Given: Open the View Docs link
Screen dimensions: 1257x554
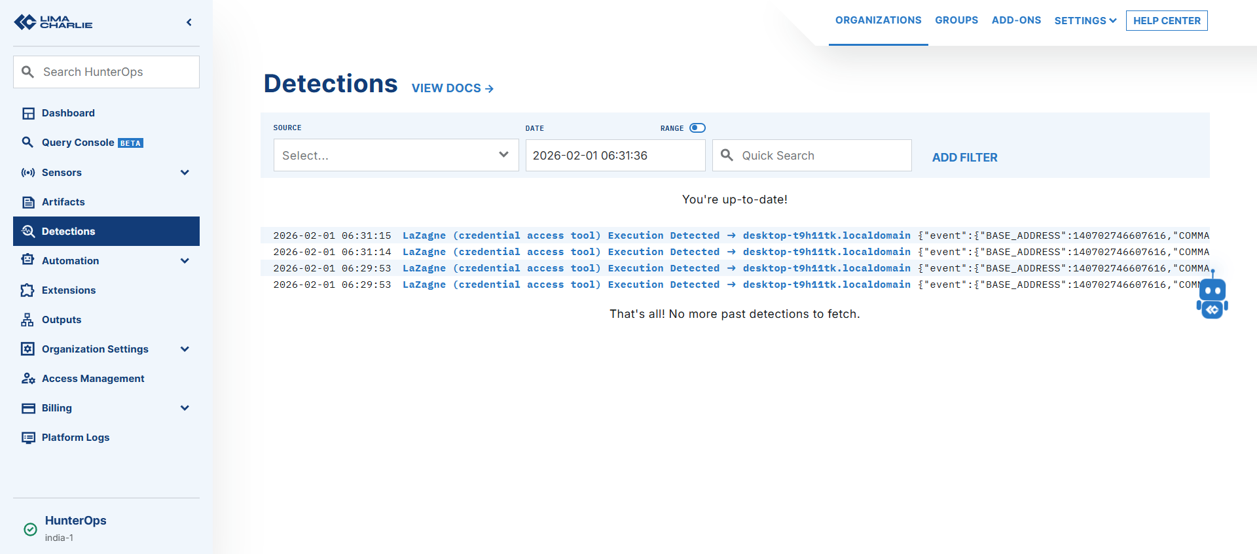Looking at the screenshot, I should pyautogui.click(x=452, y=88).
